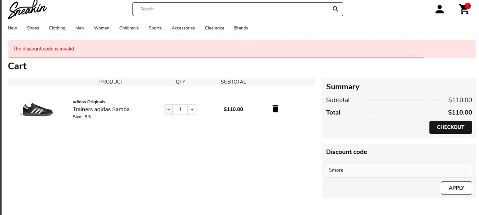
Task: Click the red cart count badge
Action: pyautogui.click(x=468, y=6)
